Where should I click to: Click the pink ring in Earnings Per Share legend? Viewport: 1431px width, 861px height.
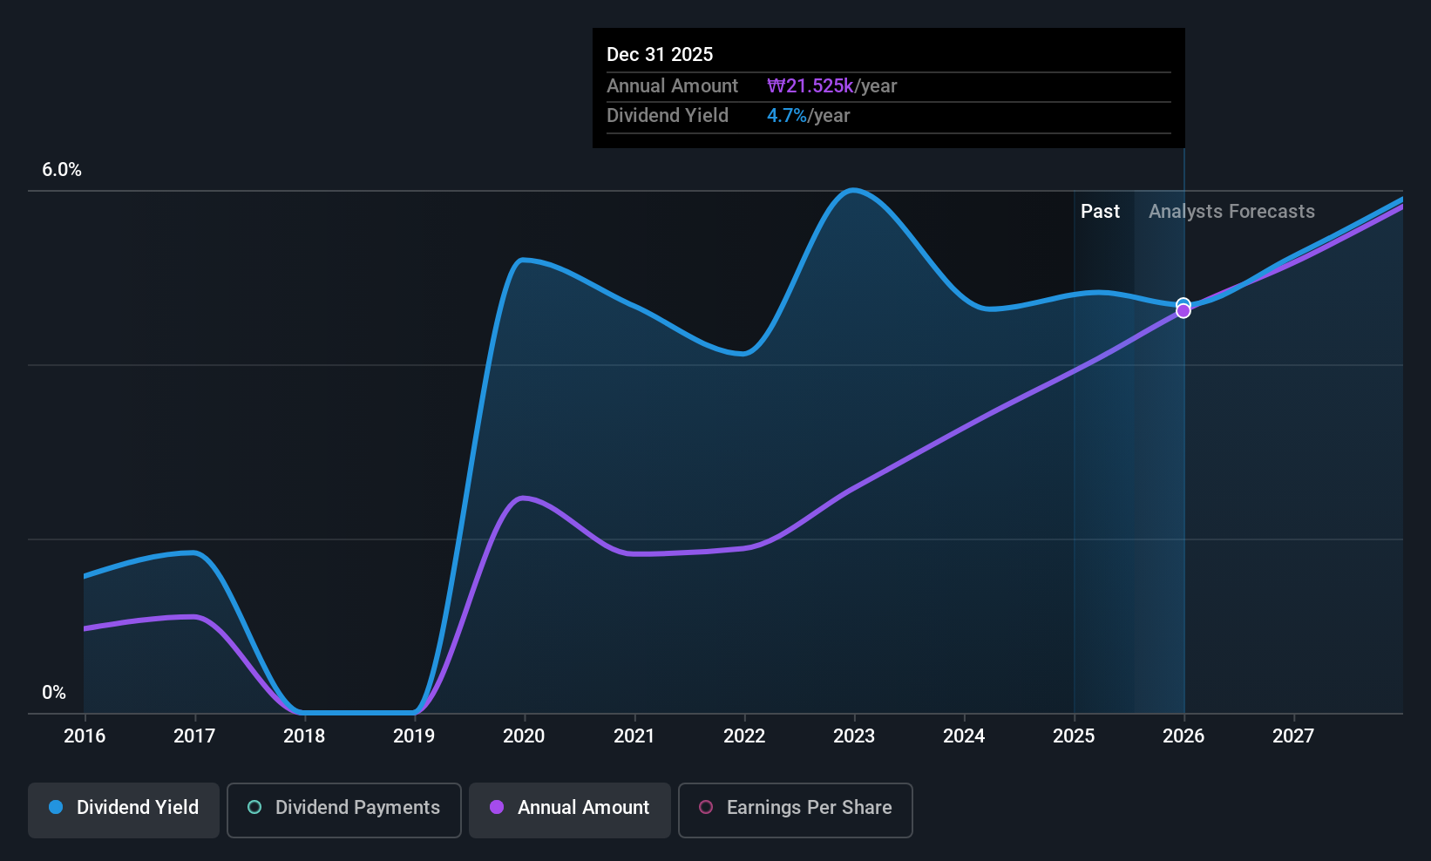click(706, 807)
